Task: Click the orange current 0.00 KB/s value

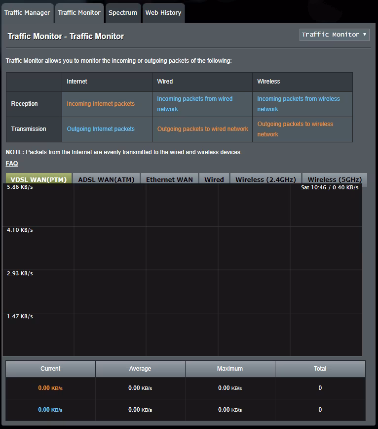Action: pos(50,388)
